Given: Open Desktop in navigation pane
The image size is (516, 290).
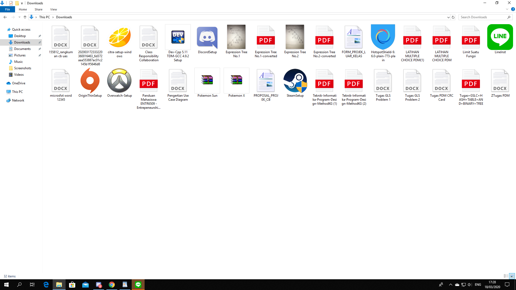Looking at the screenshot, I should click(20, 36).
